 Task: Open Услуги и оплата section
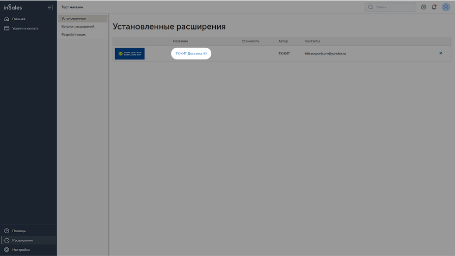click(x=25, y=28)
